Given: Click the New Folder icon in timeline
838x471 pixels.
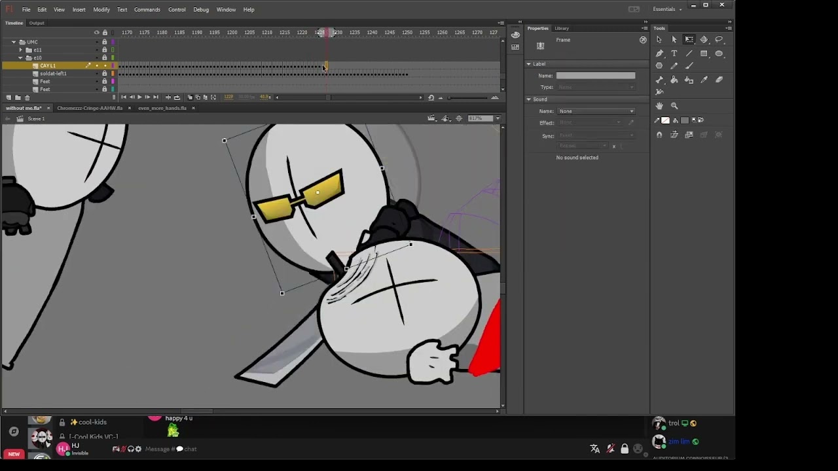Looking at the screenshot, I should pos(18,97).
